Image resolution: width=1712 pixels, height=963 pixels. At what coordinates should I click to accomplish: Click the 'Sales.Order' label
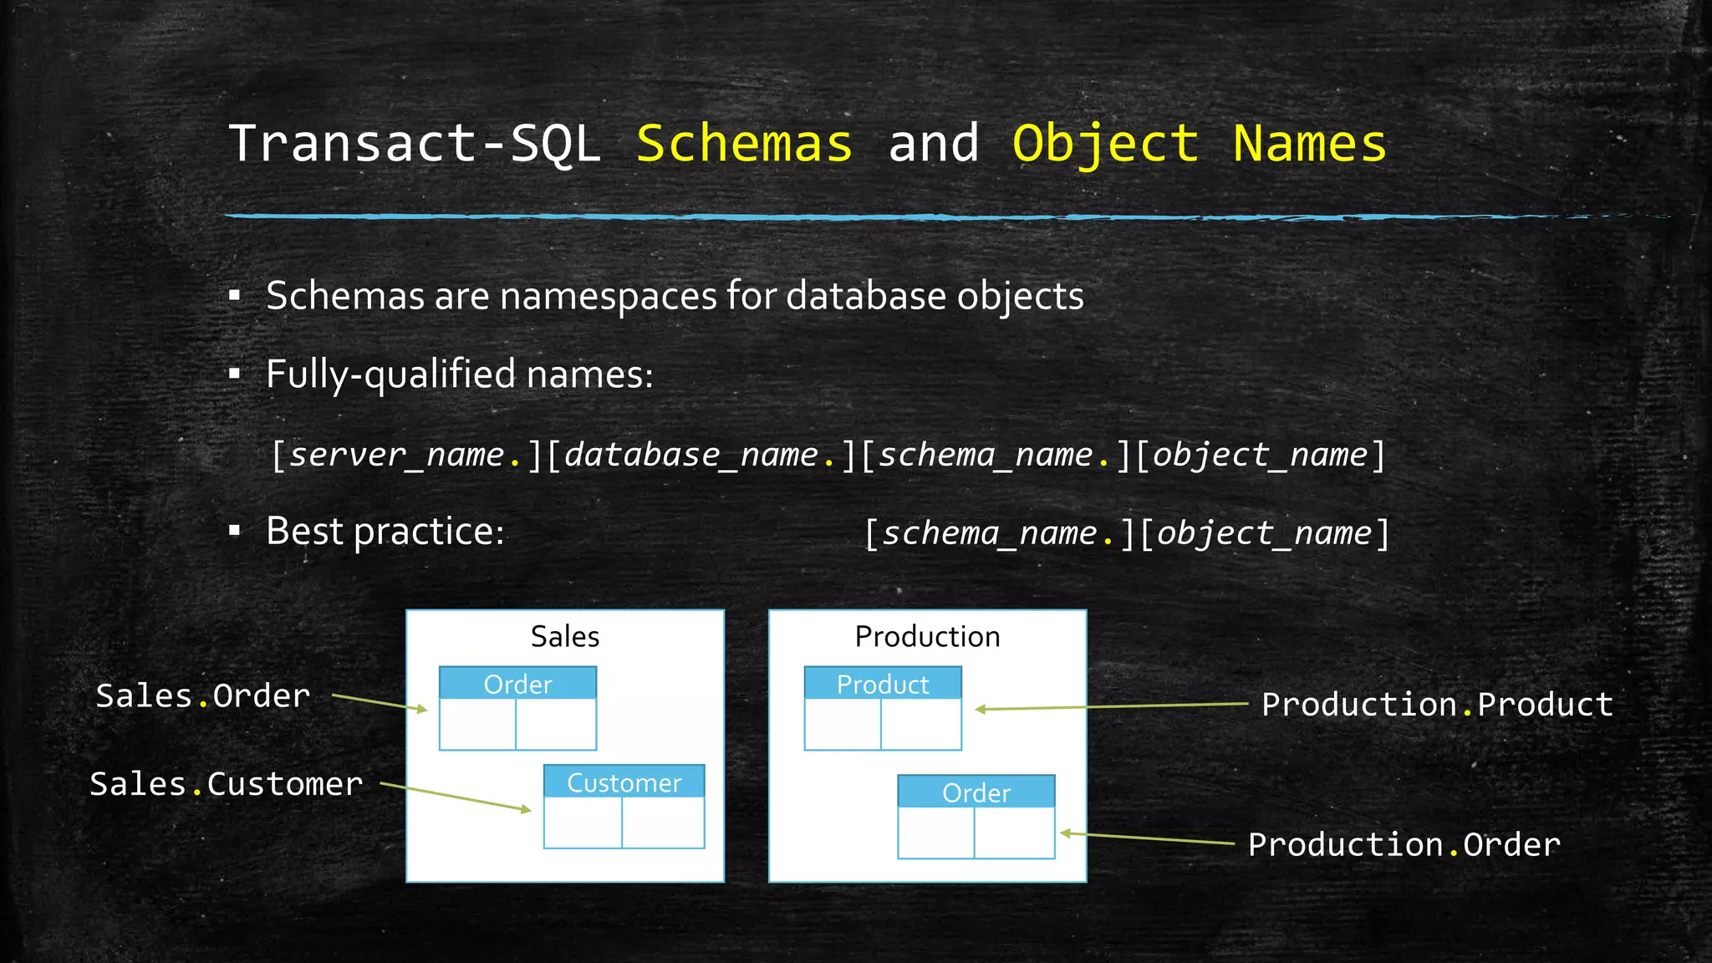tap(203, 696)
